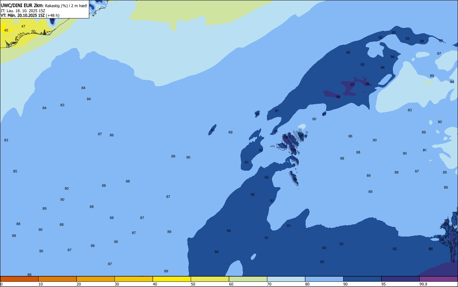Click the legend tick label '30'

pos(117,284)
